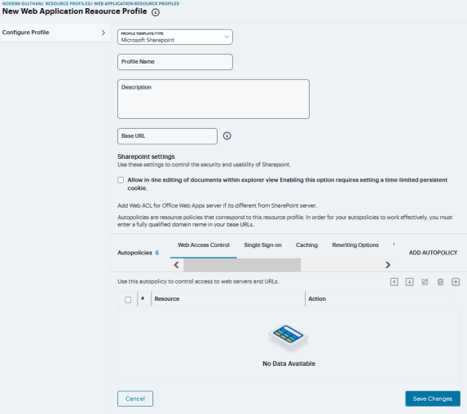Click the add plus icon above table
This screenshot has width=467, height=414.
pos(456,282)
